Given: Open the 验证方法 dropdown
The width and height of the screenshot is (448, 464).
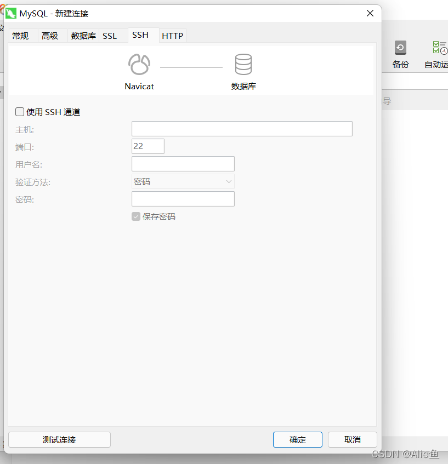Looking at the screenshot, I should tap(183, 181).
